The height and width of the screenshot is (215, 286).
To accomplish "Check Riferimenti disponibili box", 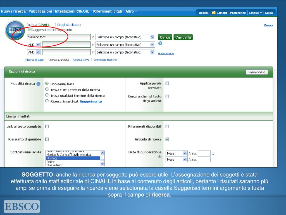I will click(x=167, y=127).
